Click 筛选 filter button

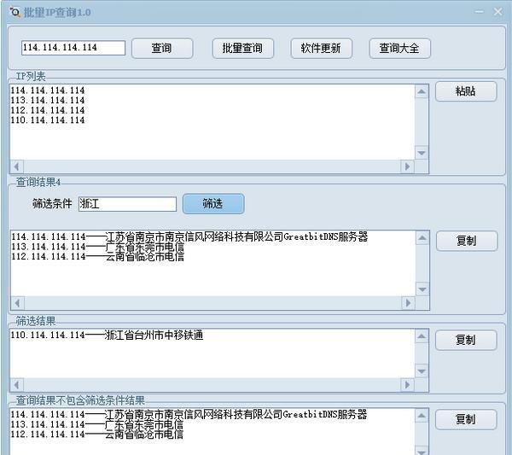click(213, 204)
